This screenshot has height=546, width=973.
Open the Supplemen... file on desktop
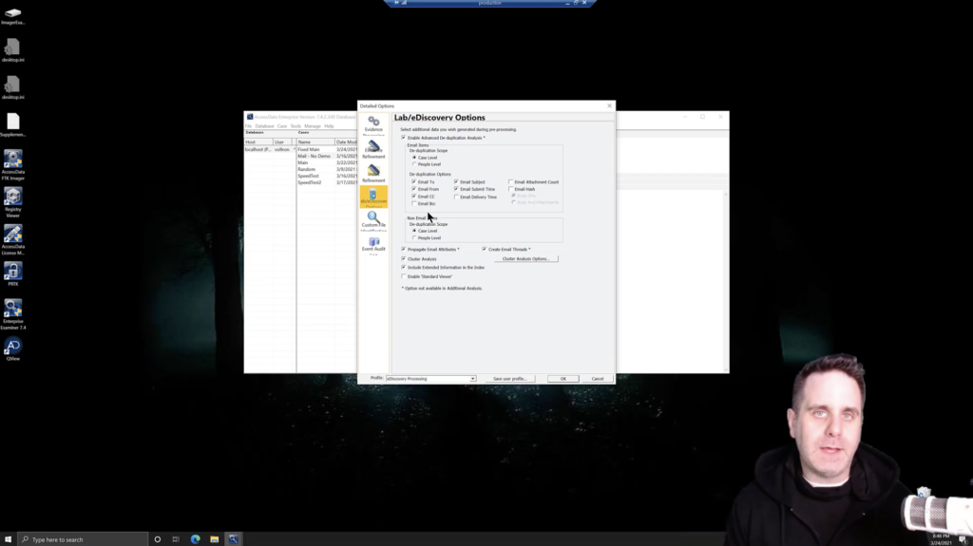coord(13,124)
